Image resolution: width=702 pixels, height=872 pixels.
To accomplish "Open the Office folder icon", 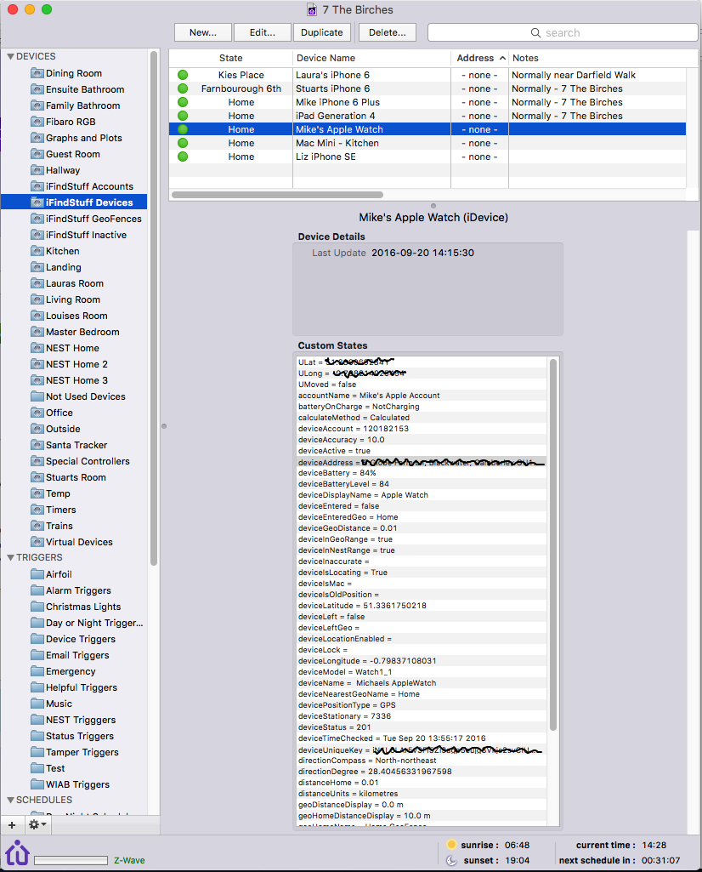I will click(37, 413).
